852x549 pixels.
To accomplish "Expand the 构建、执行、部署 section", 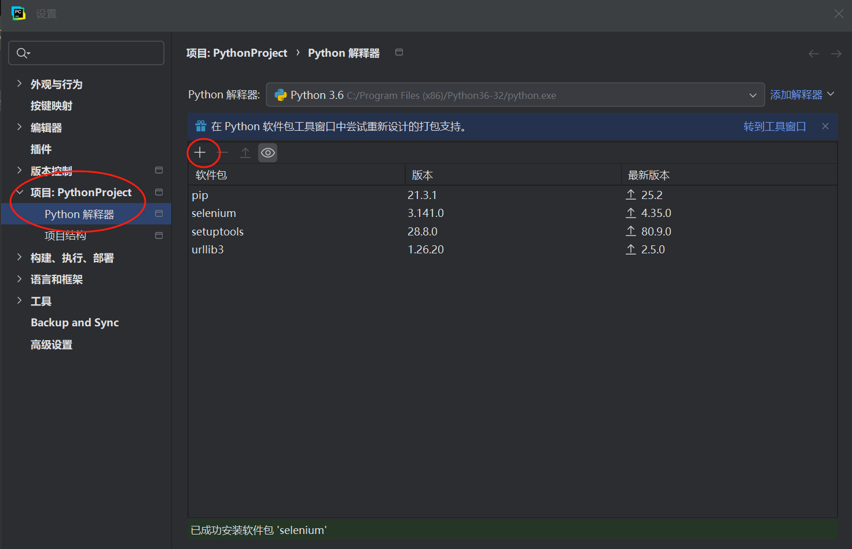I will (x=19, y=257).
